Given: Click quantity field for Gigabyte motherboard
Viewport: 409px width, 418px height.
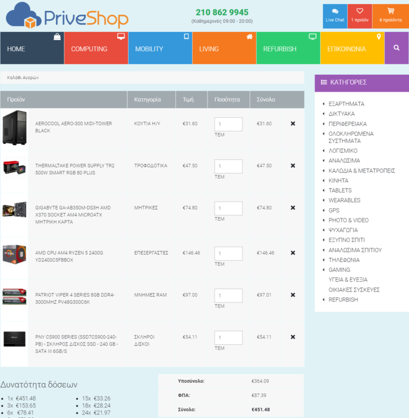Looking at the screenshot, I should click(x=229, y=208).
